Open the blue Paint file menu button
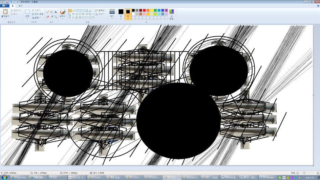The width and height of the screenshot is (320, 180). pos(5,6)
